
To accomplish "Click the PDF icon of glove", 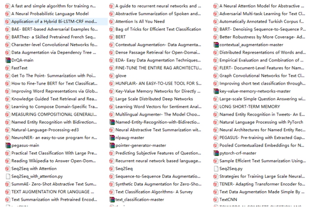I will coord(111,76).
